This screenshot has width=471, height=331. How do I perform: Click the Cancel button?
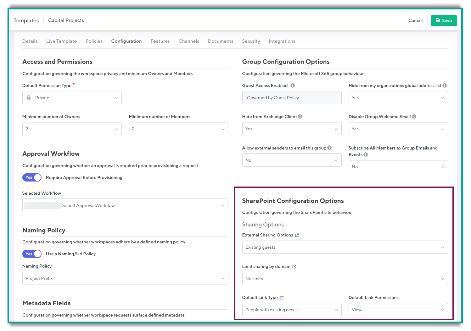pos(415,20)
